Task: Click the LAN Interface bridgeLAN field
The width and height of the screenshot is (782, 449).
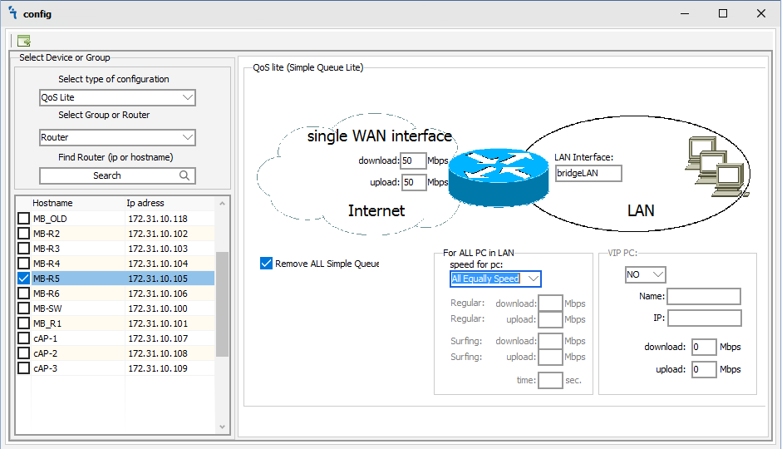Action: (x=588, y=173)
